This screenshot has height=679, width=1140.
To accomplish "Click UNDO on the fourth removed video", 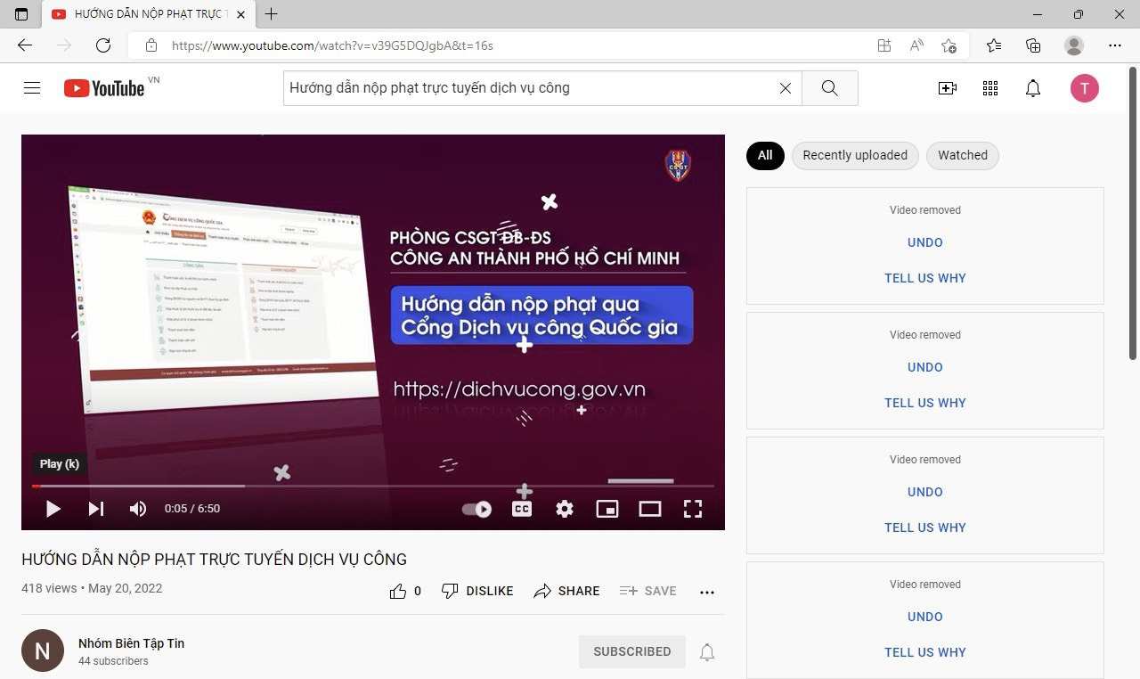I will tap(925, 617).
